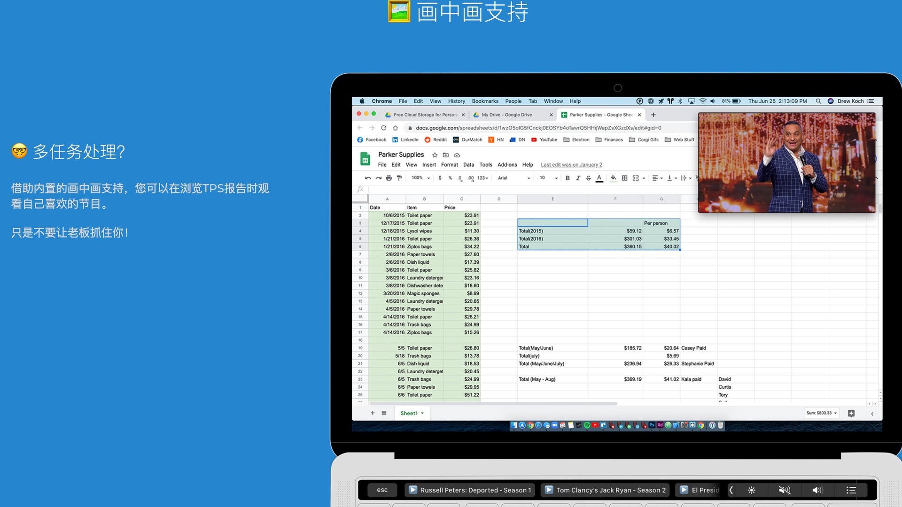This screenshot has height=507, width=902.
Task: Open the borders tool
Action: click(624, 178)
